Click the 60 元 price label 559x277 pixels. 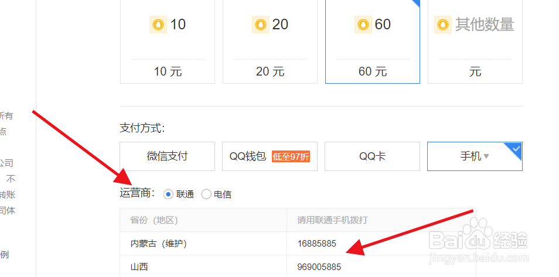[x=373, y=71]
